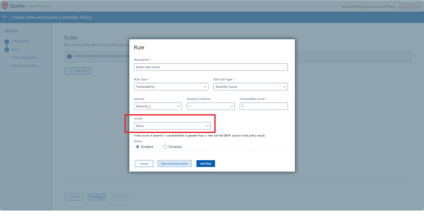Select the Enabled status radio button
424x221 pixels.
pyautogui.click(x=138, y=147)
